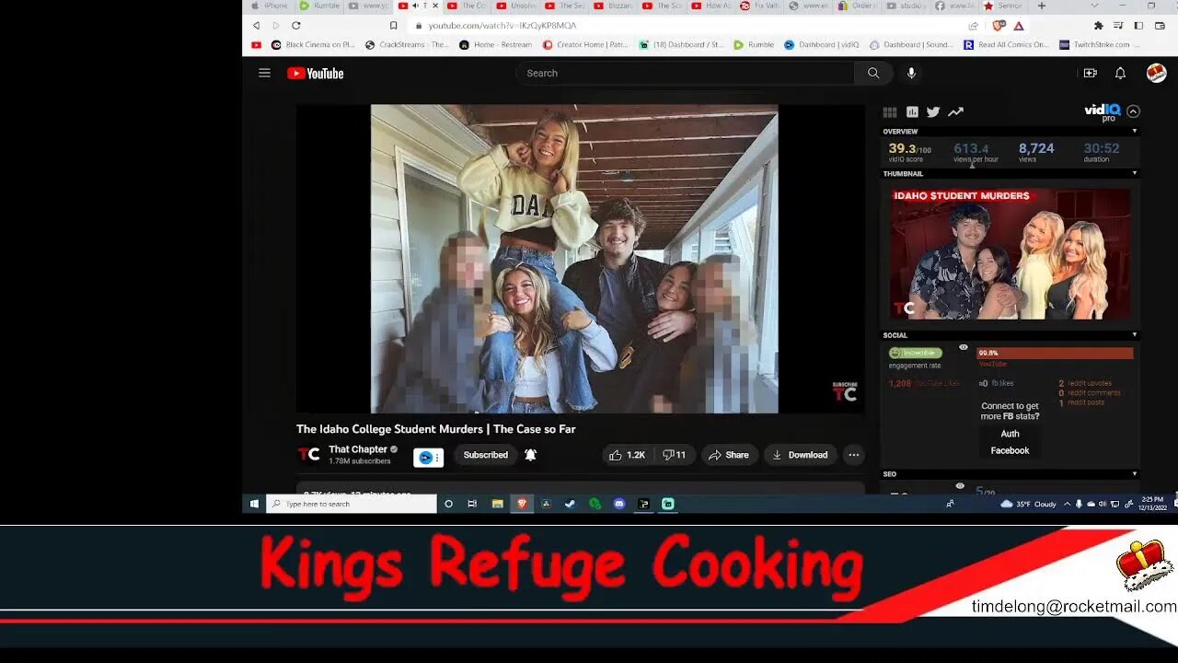This screenshot has height=663, width=1178.
Task: Reload the page in the browser
Action: click(295, 26)
